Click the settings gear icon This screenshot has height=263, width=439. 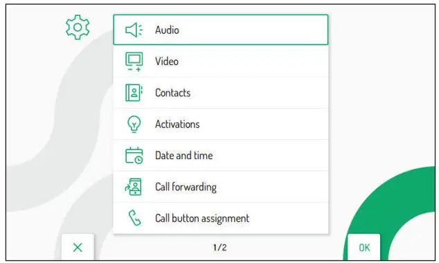78,27
